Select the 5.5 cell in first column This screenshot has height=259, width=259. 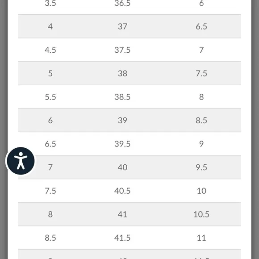pos(50,97)
